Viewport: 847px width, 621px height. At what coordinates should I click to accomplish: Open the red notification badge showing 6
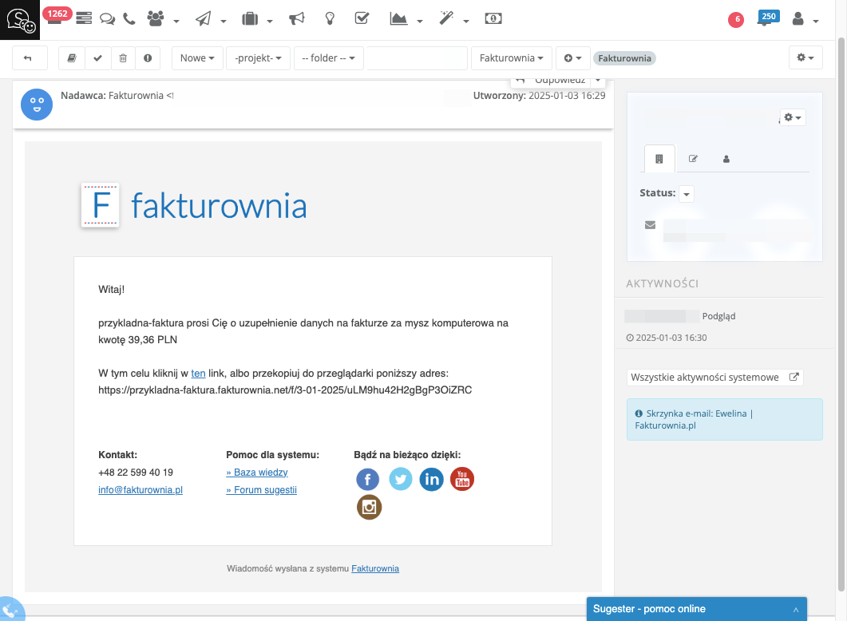pos(736,19)
